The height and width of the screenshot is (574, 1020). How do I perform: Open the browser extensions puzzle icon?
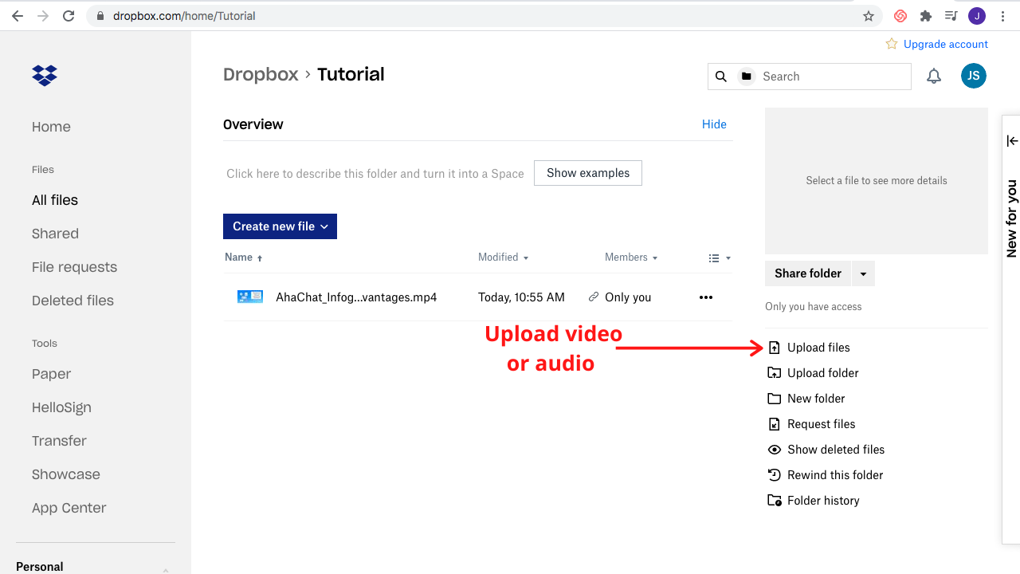(x=925, y=16)
